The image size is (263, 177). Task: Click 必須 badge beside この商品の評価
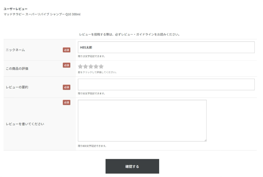(66, 65)
